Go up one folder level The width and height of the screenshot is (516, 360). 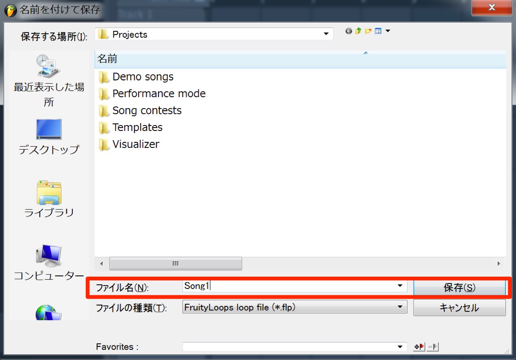tap(358, 31)
